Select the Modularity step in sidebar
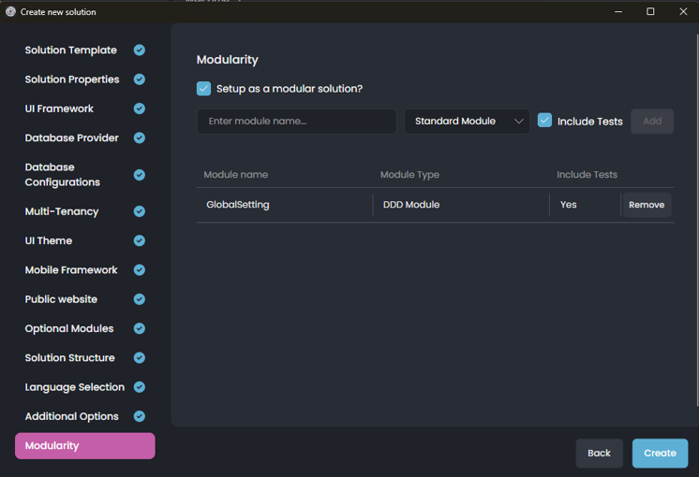This screenshot has height=477, width=699. point(84,446)
